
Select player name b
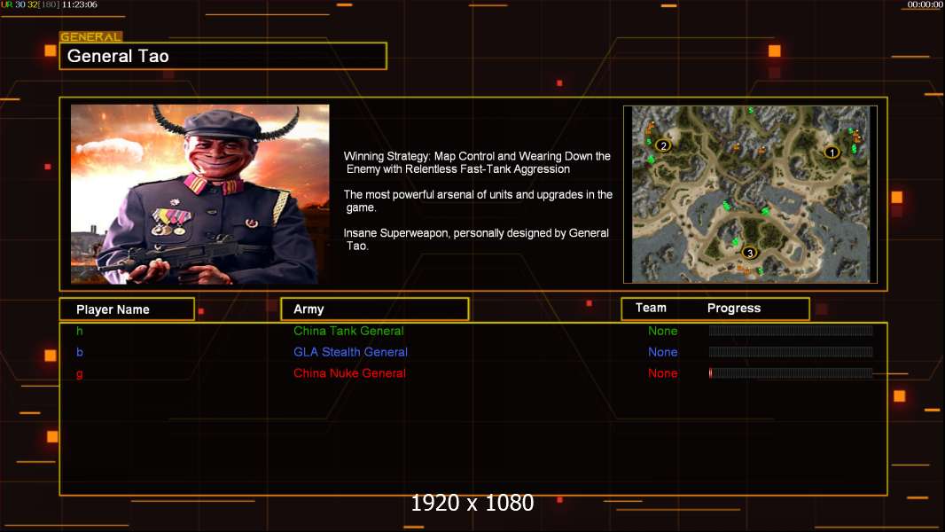[x=80, y=352]
